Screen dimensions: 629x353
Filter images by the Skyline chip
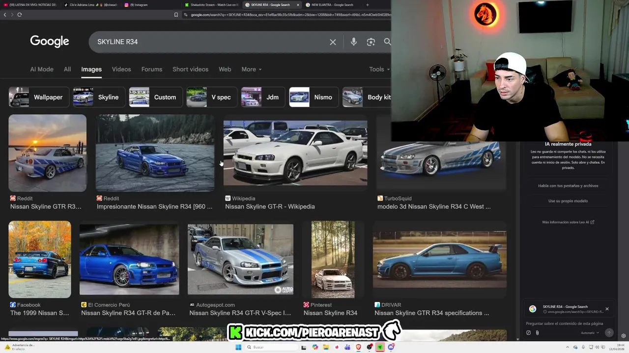tap(98, 97)
